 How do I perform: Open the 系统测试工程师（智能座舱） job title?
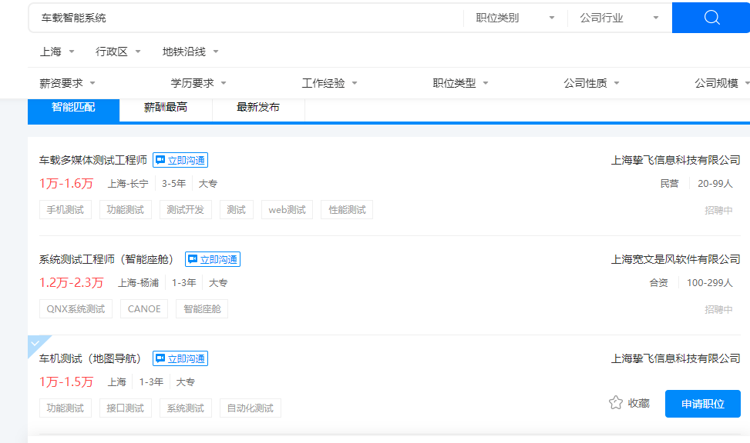(x=108, y=259)
